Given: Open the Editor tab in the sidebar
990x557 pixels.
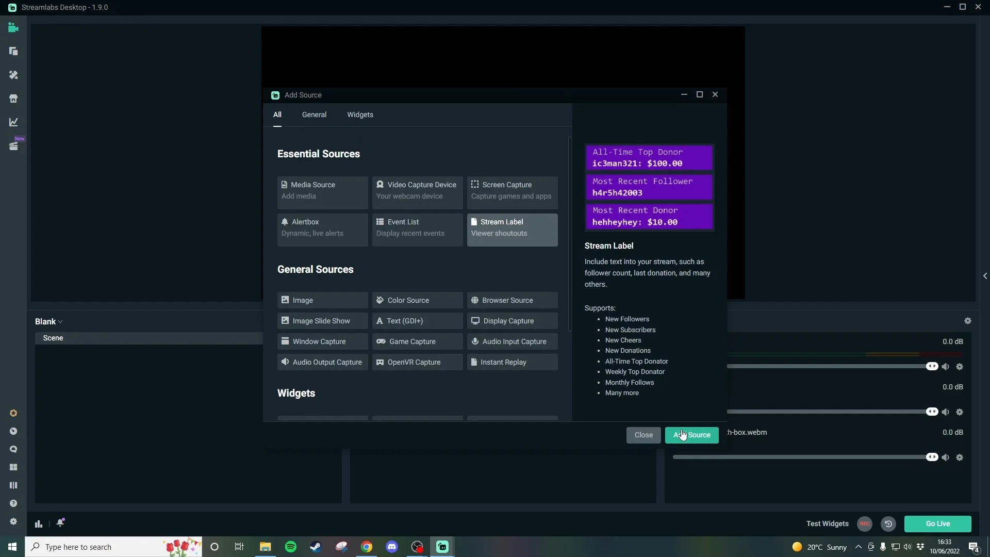Looking at the screenshot, I should (13, 28).
